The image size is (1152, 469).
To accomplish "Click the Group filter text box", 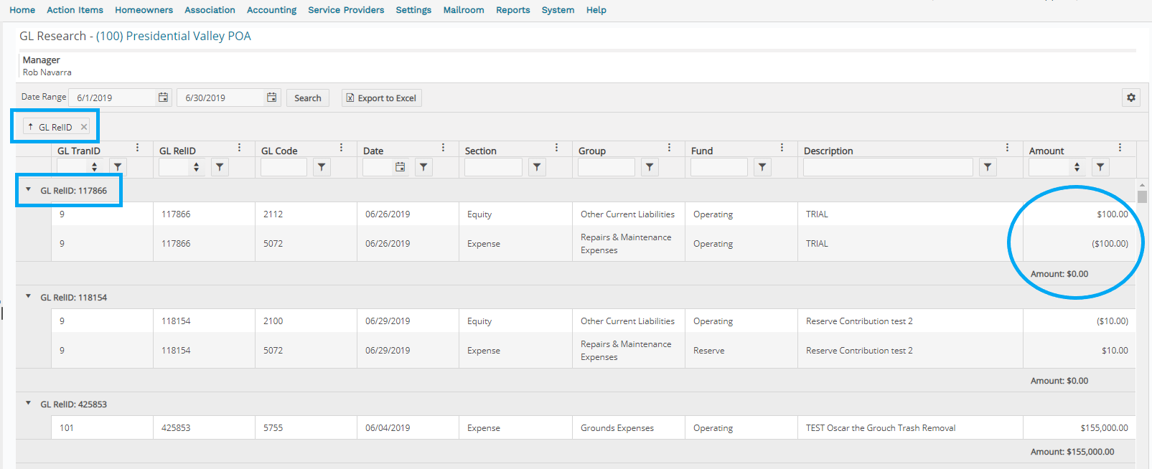I will (606, 167).
